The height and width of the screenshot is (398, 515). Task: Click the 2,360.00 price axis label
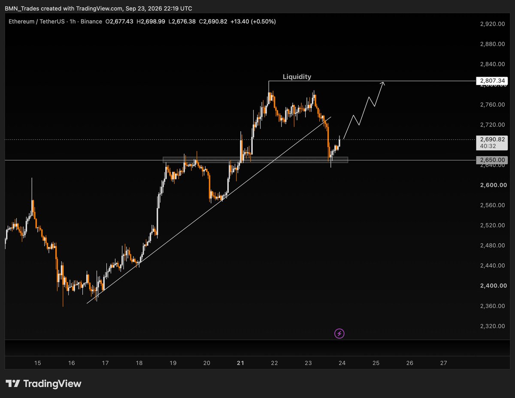pos(492,306)
